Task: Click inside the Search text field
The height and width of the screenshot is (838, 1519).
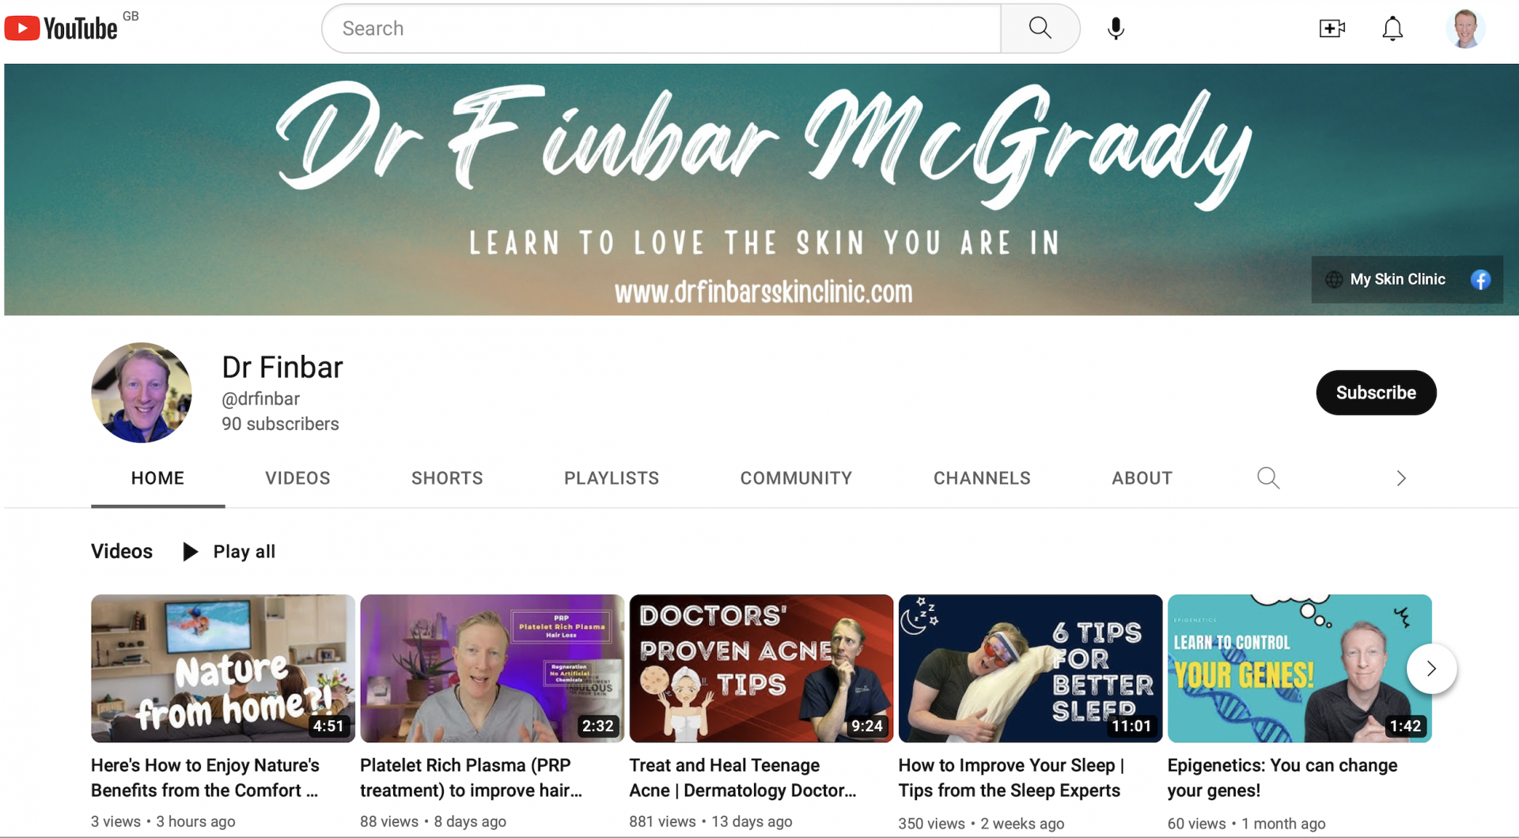Action: (661, 28)
